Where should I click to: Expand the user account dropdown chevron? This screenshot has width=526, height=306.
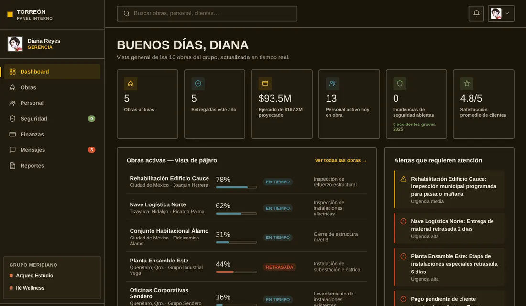point(507,13)
